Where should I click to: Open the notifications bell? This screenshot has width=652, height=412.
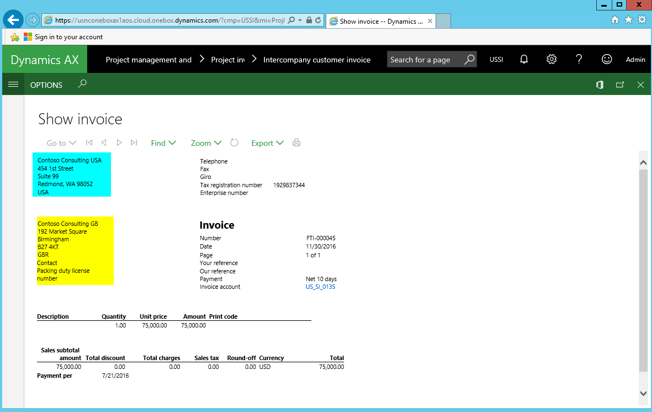coord(524,60)
